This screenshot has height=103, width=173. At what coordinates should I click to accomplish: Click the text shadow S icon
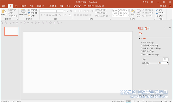point(50,15)
